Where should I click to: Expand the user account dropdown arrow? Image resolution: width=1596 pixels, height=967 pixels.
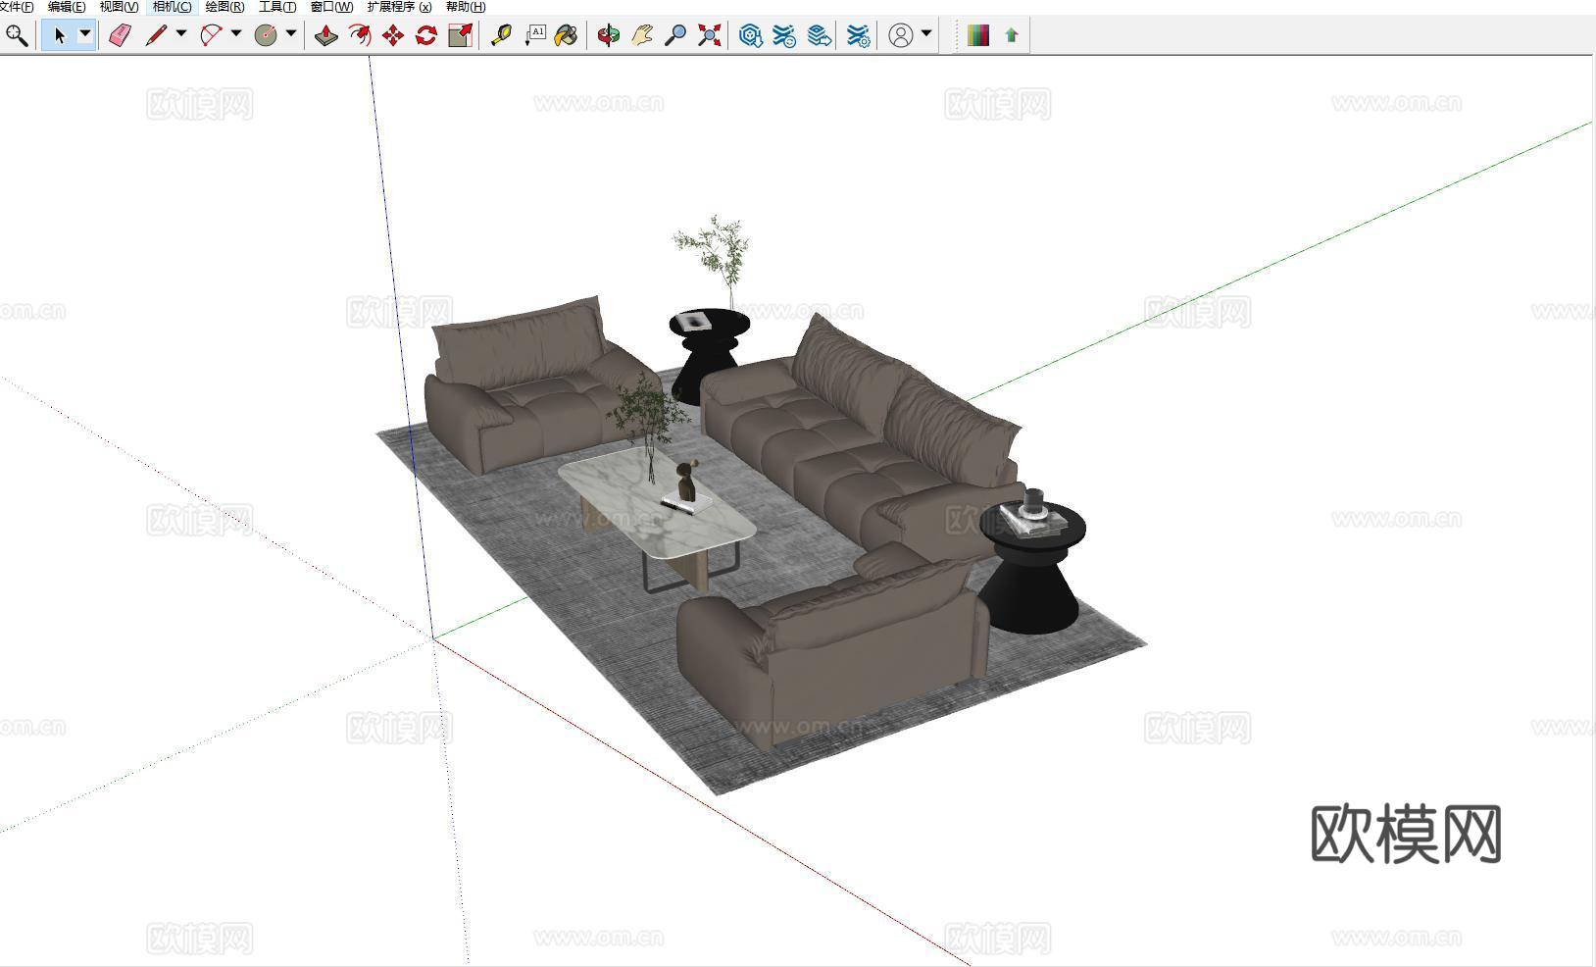pyautogui.click(x=926, y=34)
